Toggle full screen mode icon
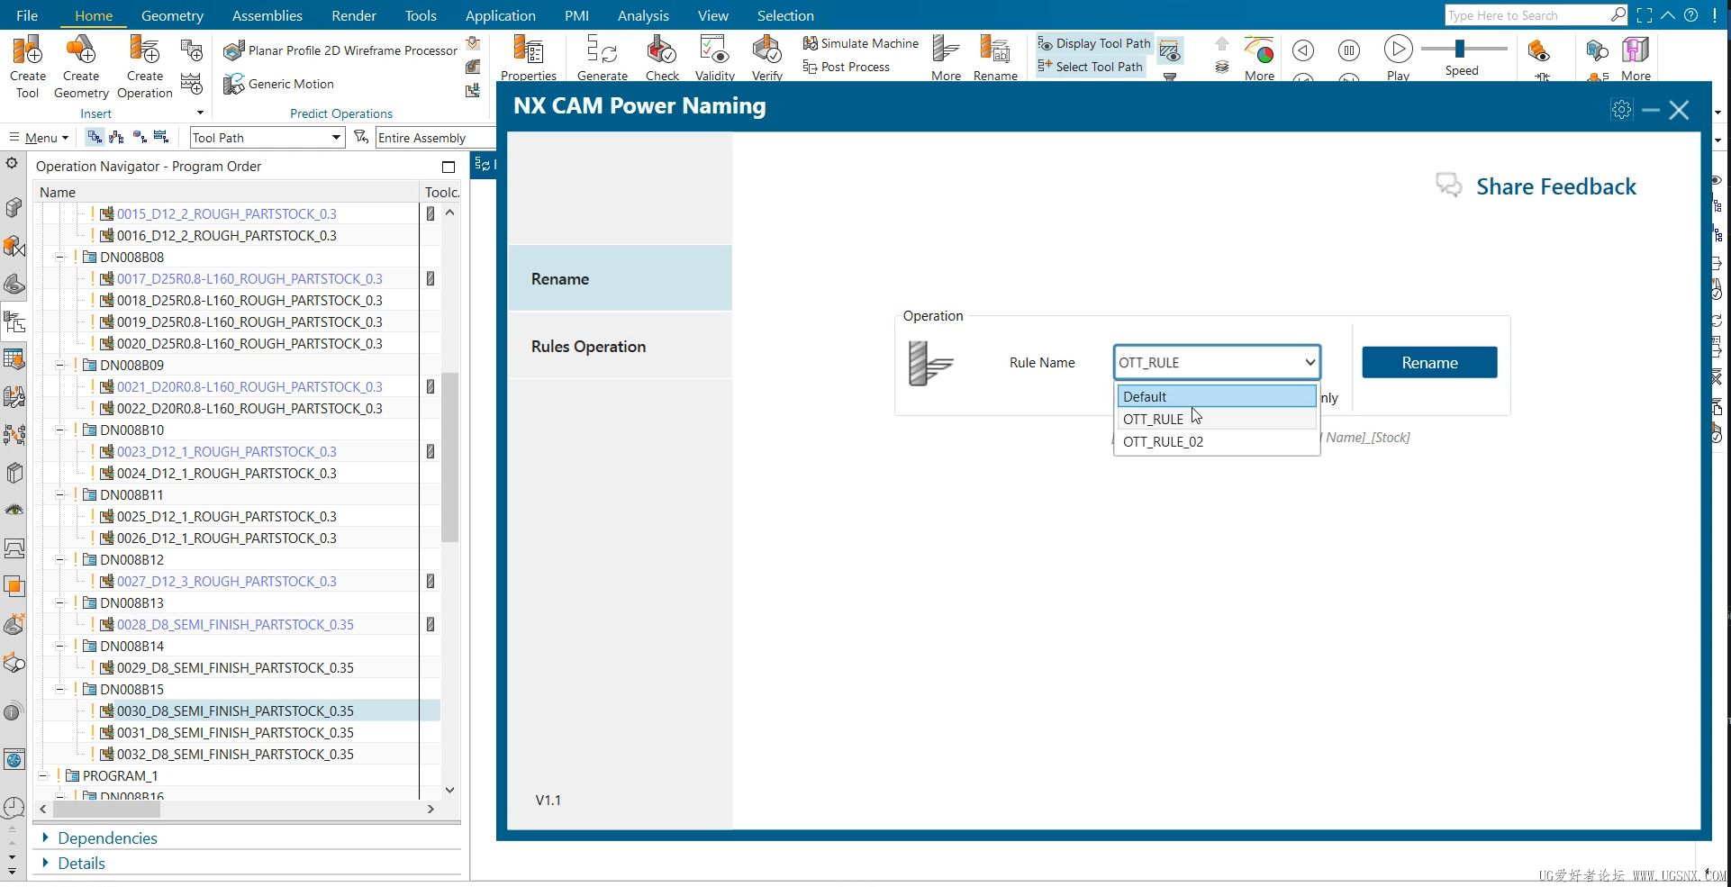Screen dimensions: 1731x887 point(1644,15)
